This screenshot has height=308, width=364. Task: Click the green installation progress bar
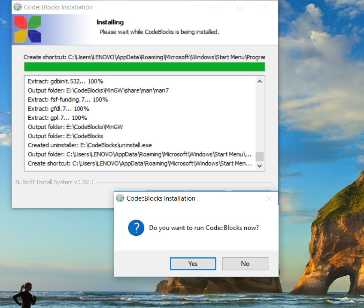click(x=144, y=67)
